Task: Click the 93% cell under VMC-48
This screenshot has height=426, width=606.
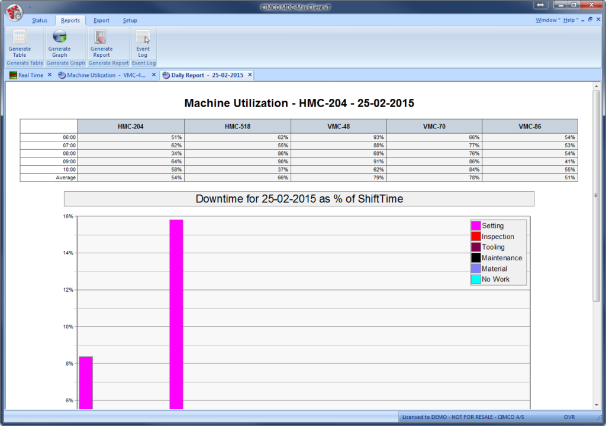Action: [x=339, y=137]
